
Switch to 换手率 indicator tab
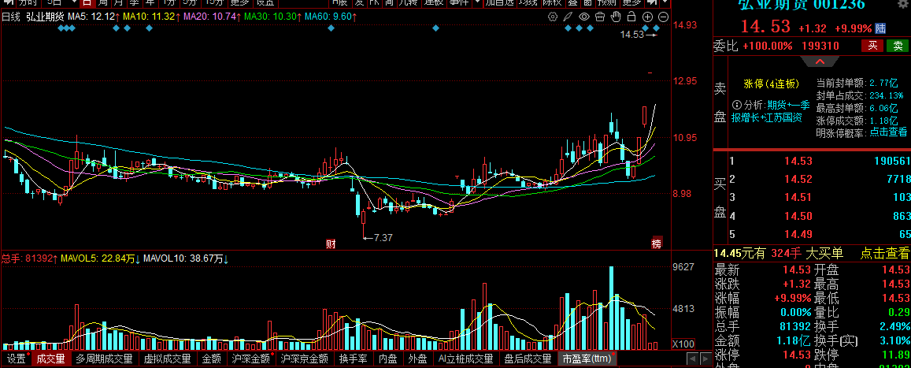tap(354, 359)
